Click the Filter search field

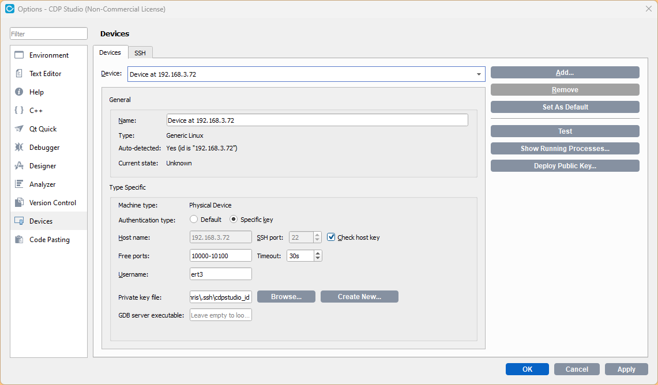tap(48, 33)
